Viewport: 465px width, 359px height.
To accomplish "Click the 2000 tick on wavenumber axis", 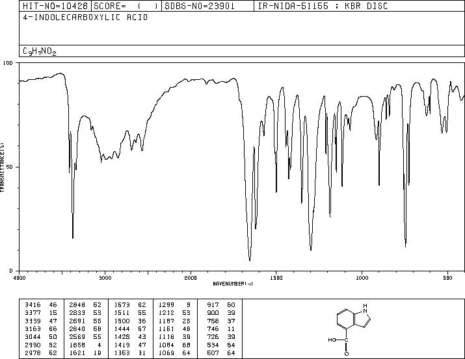I will coord(191,278).
